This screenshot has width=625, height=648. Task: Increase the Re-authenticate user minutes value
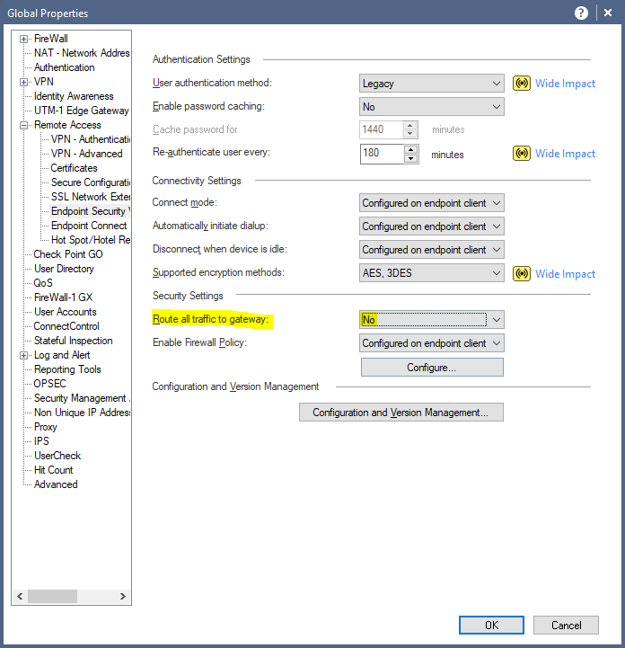coord(410,149)
